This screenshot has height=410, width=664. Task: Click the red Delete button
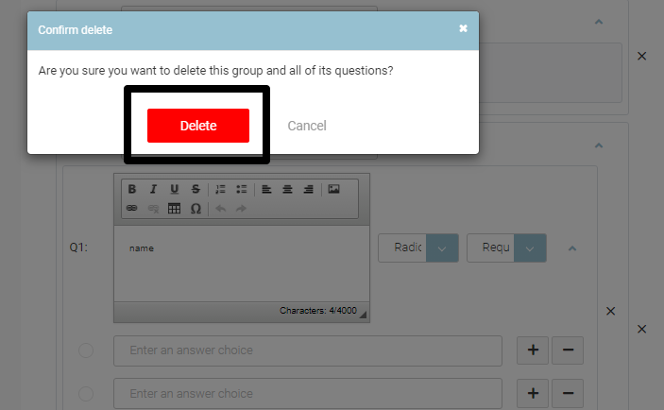[x=197, y=126]
